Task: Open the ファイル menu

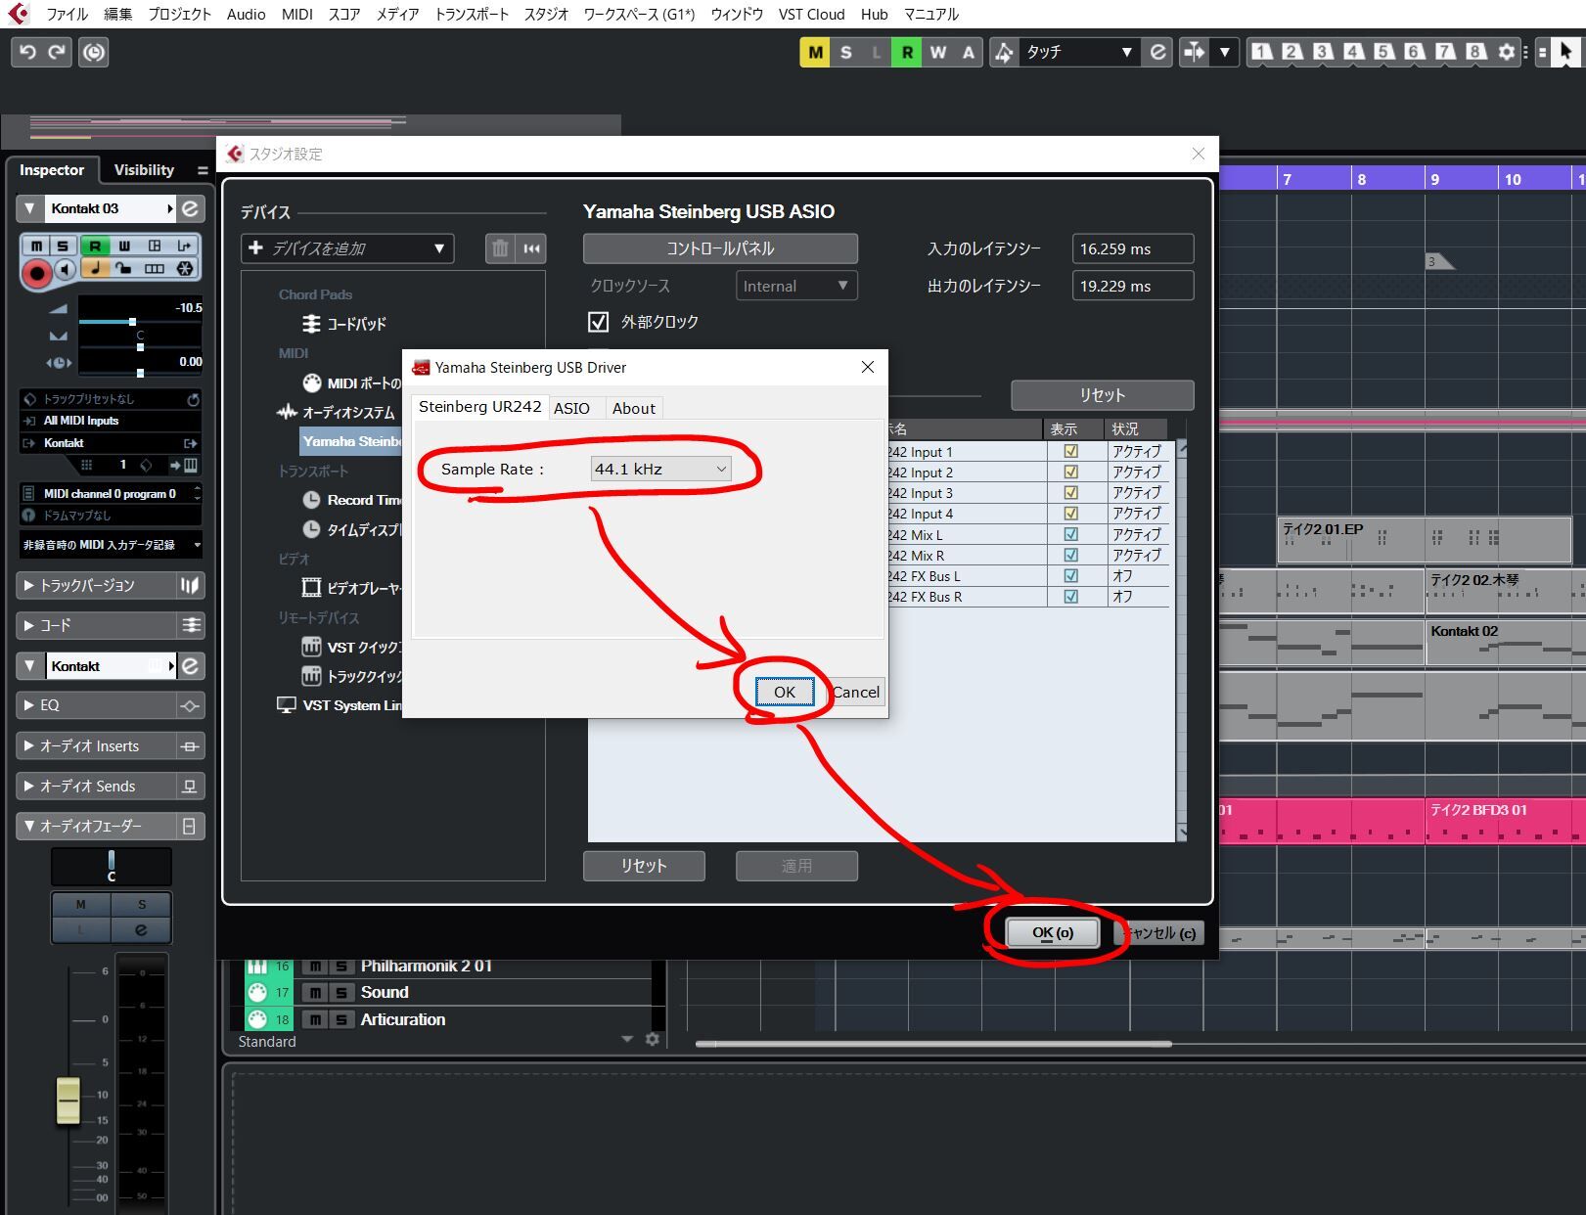Action: pos(68,14)
